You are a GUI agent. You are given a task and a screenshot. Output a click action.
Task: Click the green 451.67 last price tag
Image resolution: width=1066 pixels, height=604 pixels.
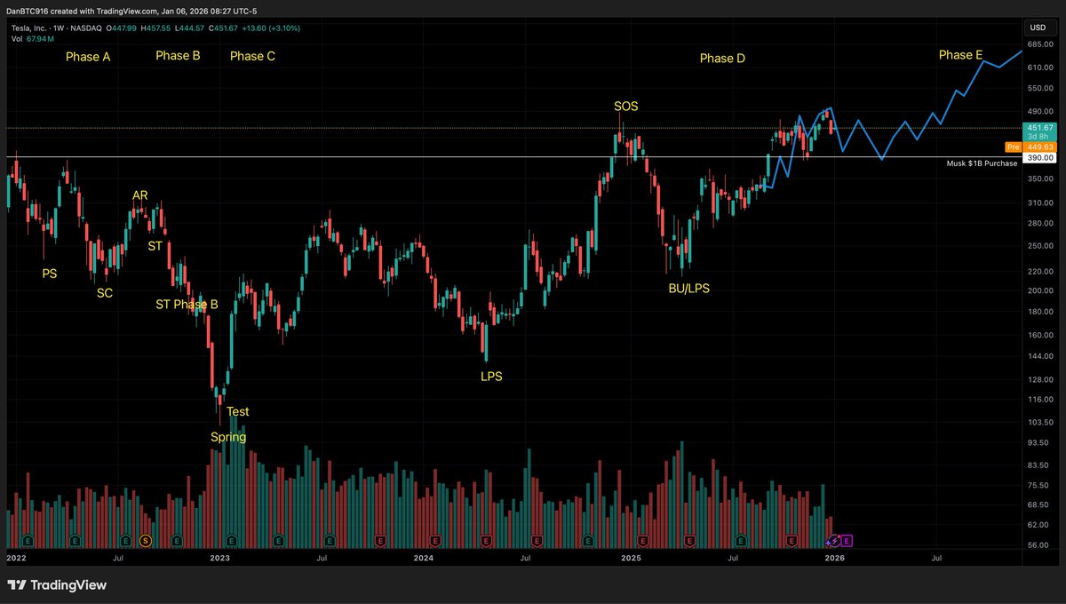tap(1039, 131)
